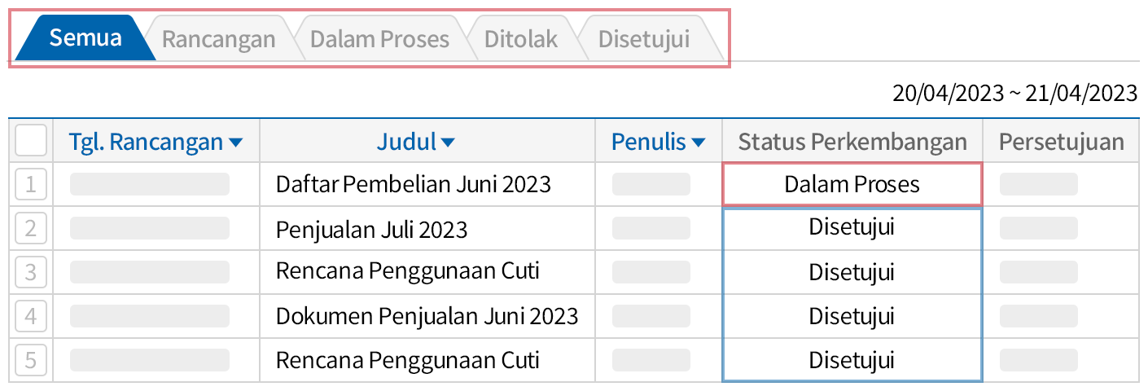Click the Status Perkembangan column header
Screen dimensions: 1148x391
pyautogui.click(x=852, y=143)
